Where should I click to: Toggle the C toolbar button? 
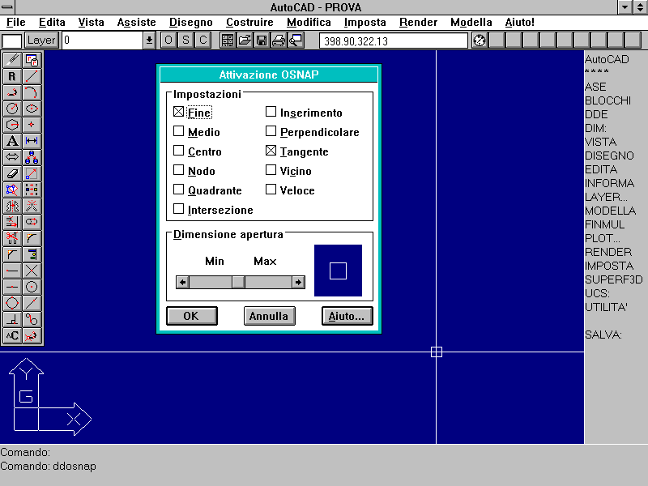(x=202, y=40)
